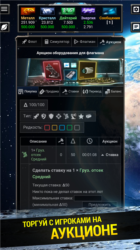This screenshot has width=140, height=250.
Task: Filter by crosshair weapon type icon
Action: (58, 116)
